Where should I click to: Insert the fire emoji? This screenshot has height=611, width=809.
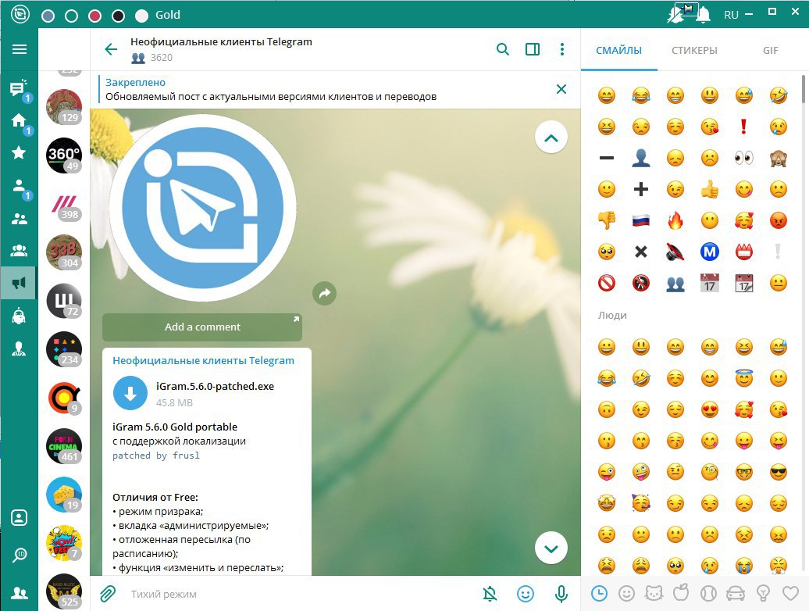point(675,221)
